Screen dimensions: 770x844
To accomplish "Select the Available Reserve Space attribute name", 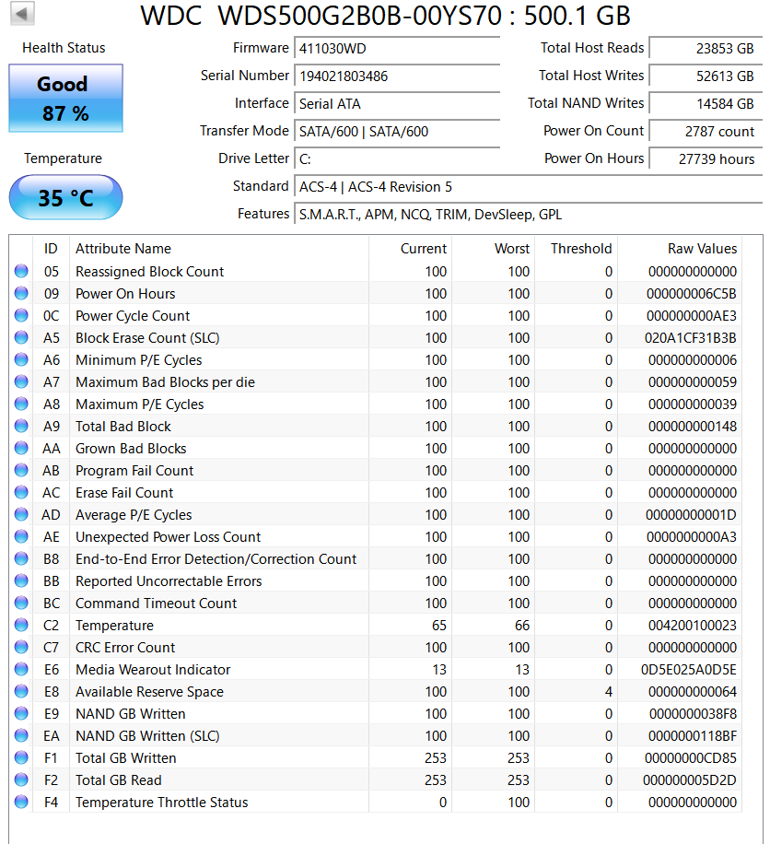I will tap(149, 692).
